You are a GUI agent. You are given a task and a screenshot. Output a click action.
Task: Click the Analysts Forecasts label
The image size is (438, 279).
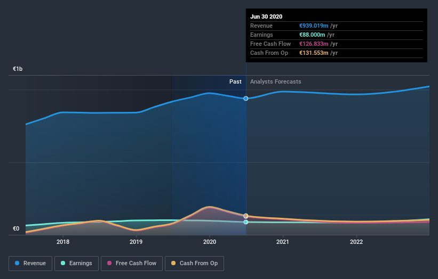coord(276,81)
